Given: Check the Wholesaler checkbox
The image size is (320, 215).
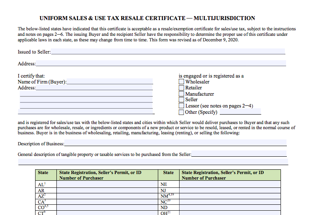Looking at the screenshot, I should (x=182, y=82).
